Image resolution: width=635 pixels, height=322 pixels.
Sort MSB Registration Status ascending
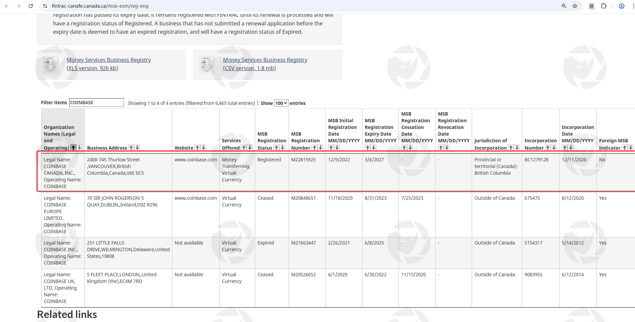point(276,148)
